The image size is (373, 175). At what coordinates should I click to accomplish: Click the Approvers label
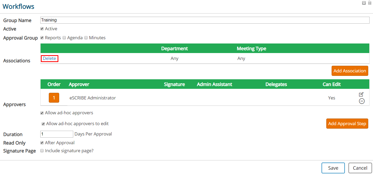point(14,104)
